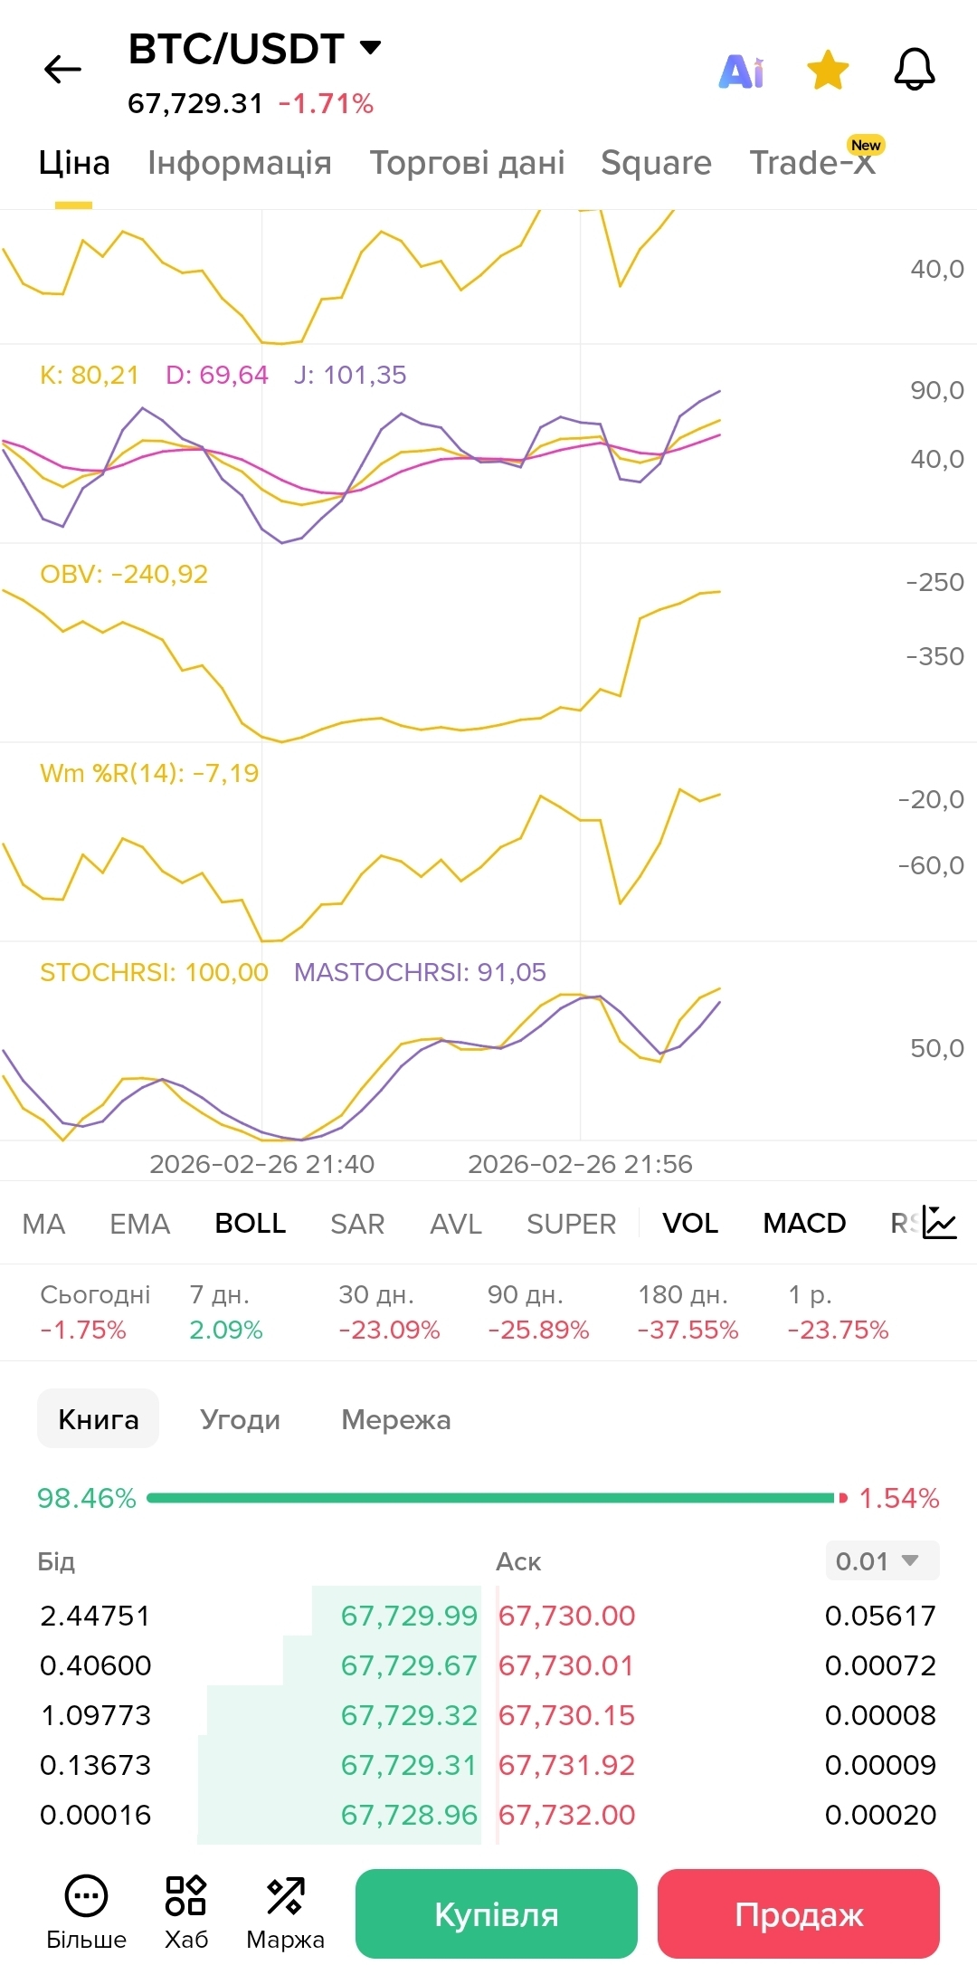Open the AI assistant icon
The image size is (977, 1965).
[741, 71]
